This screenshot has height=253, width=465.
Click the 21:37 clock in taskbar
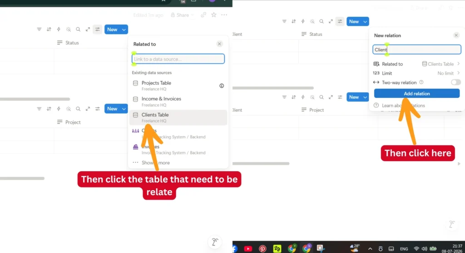click(x=457, y=246)
